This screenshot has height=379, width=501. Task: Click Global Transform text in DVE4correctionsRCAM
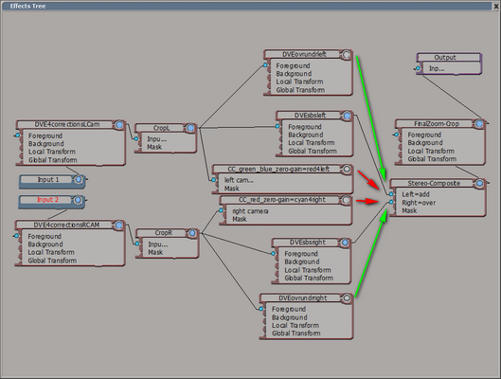coord(52,261)
